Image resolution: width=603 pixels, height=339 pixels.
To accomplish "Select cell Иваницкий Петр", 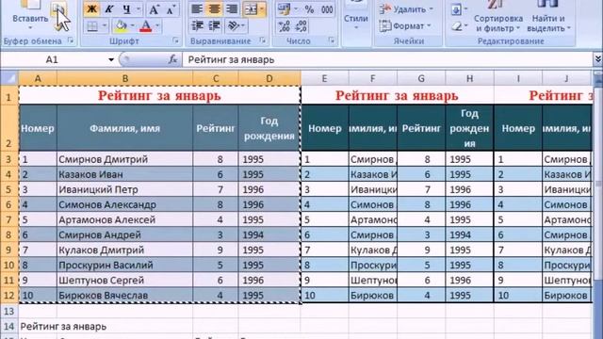I will (125, 189).
